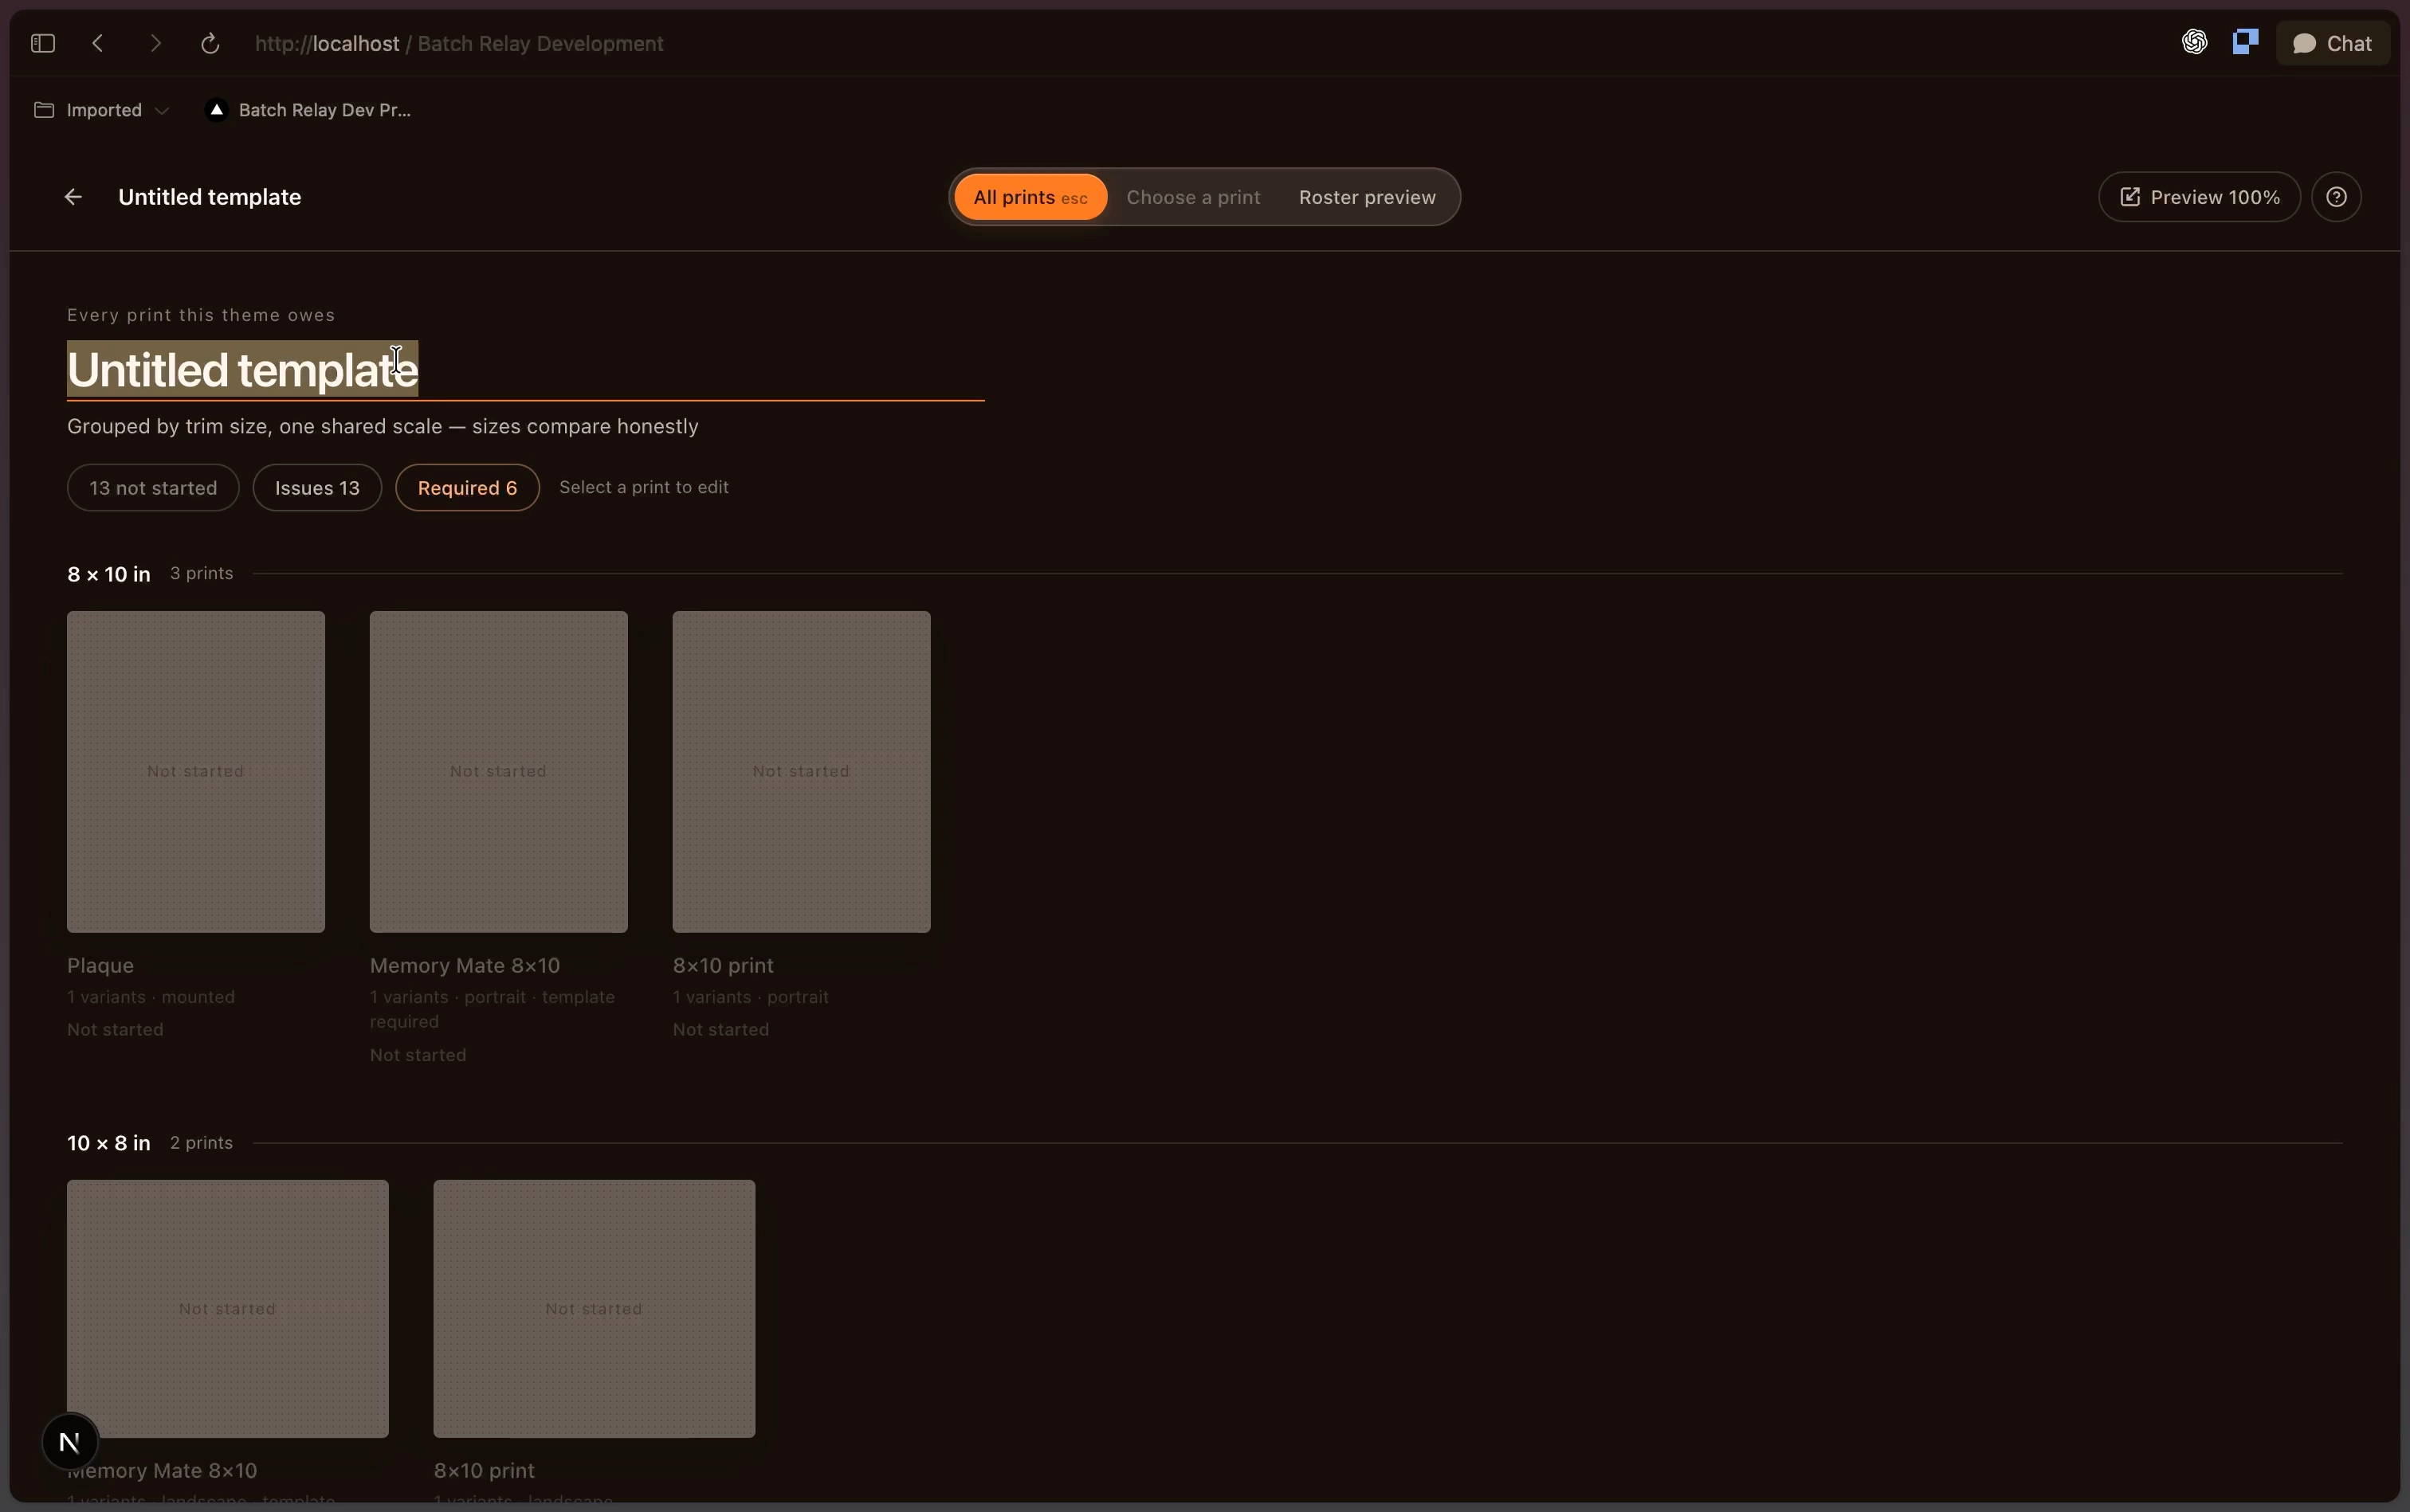The height and width of the screenshot is (1512, 2410).
Task: Click 'Select a print to edit' hint
Action: (x=644, y=487)
